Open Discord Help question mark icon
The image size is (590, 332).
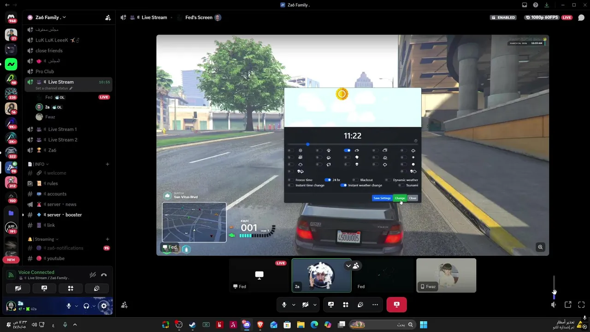(x=536, y=5)
